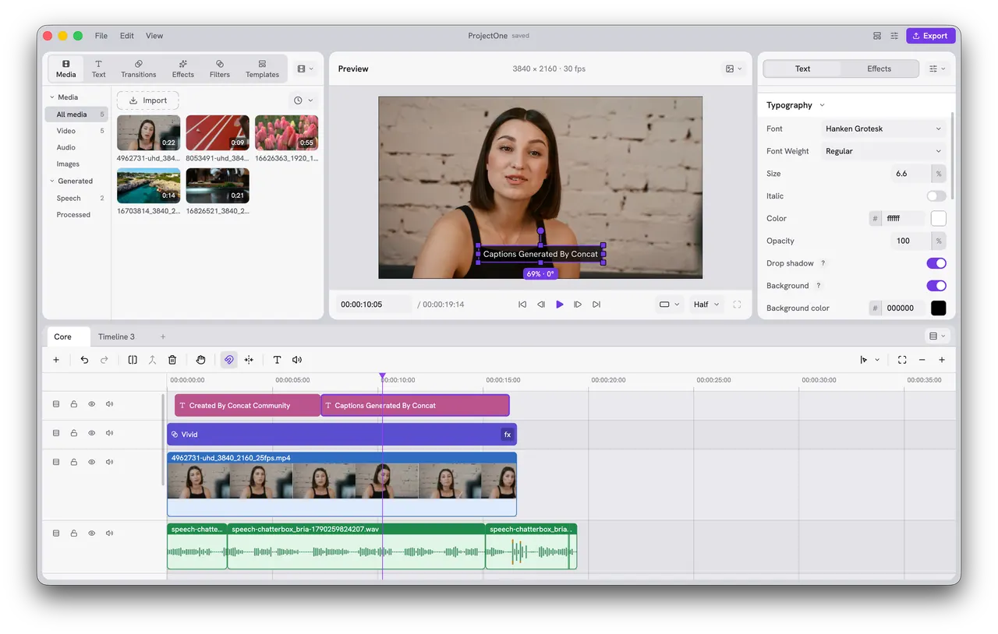Split the clip at the playhead
The width and height of the screenshot is (998, 634).
(x=133, y=360)
